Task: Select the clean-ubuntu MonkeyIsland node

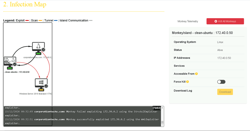Action: click(x=10, y=63)
